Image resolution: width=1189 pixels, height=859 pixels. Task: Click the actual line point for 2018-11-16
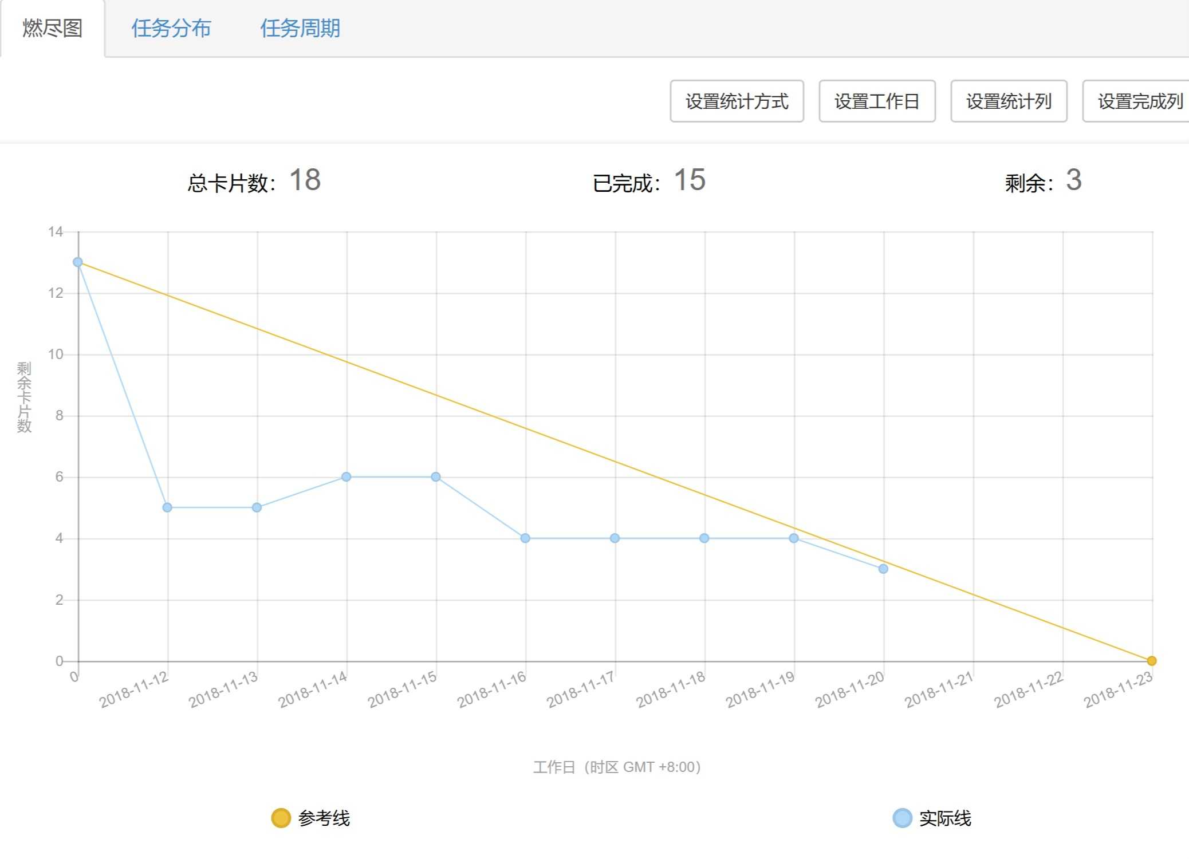coord(525,538)
